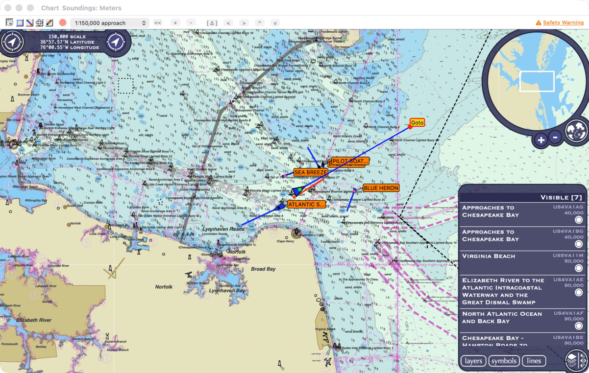Switch to the 'lines' tab
The image size is (589, 373).
click(x=534, y=361)
